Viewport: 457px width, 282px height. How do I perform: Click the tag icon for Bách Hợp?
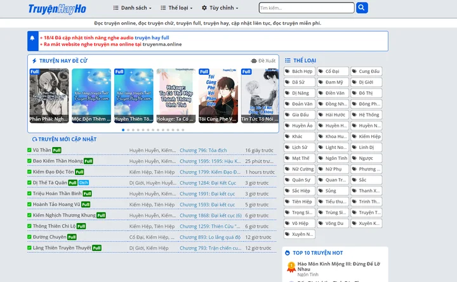click(x=288, y=72)
